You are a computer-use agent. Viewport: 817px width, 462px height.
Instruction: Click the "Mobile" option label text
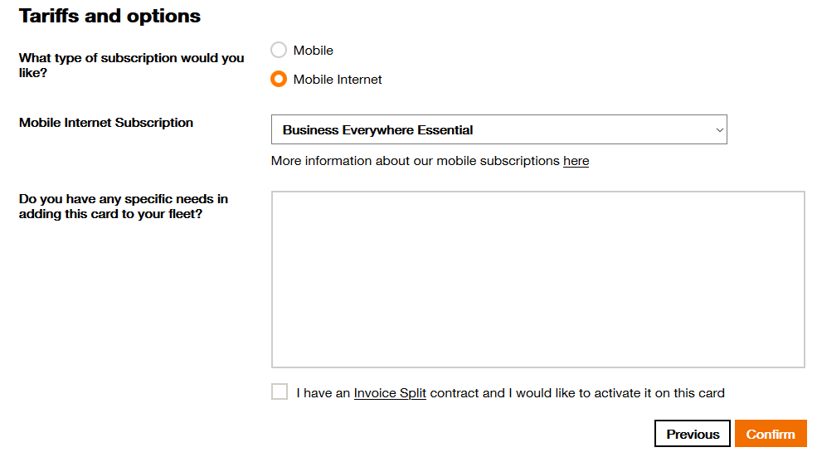click(x=314, y=51)
